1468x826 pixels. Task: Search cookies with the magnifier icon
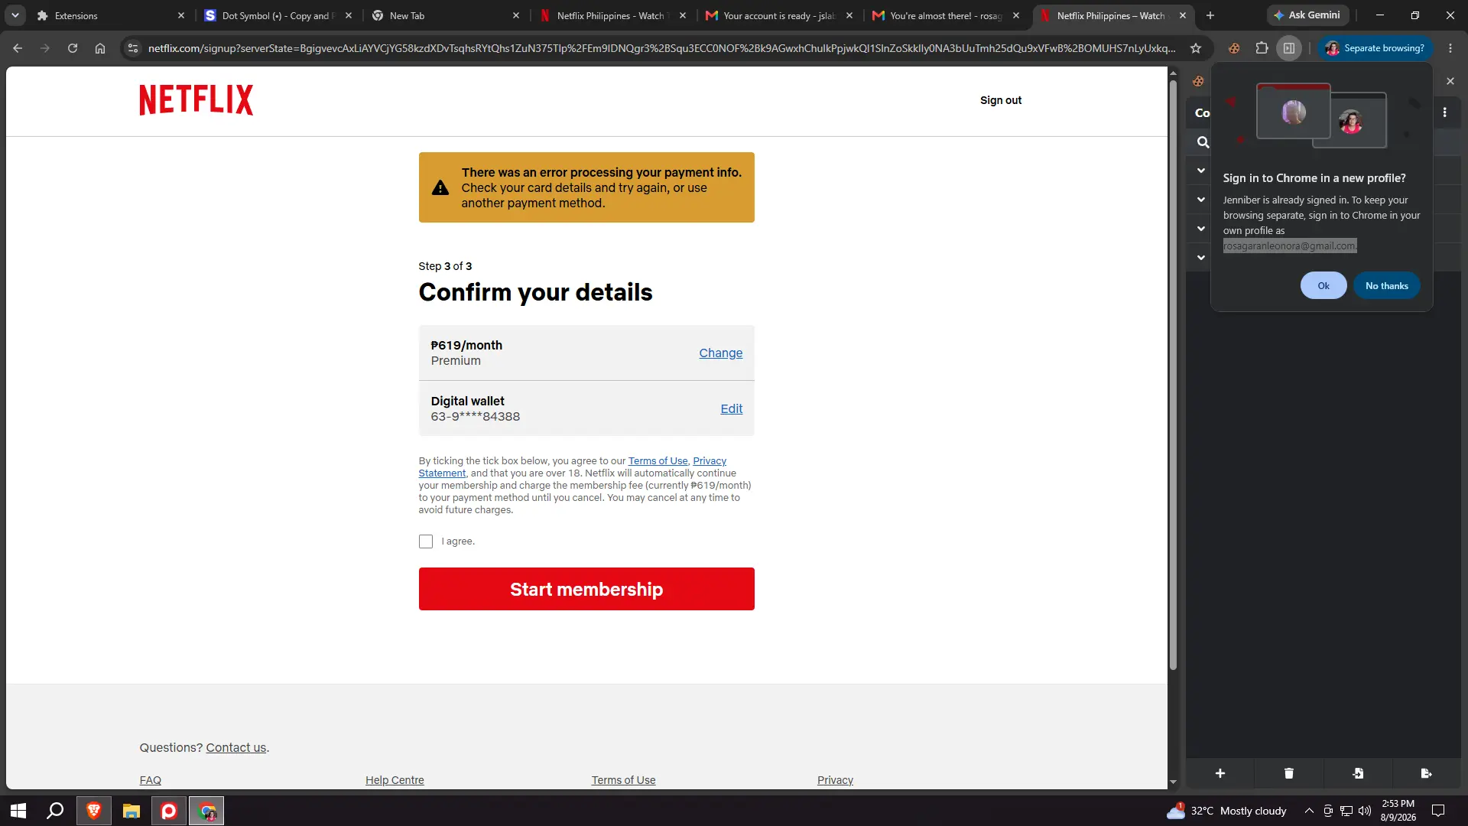(x=1203, y=142)
